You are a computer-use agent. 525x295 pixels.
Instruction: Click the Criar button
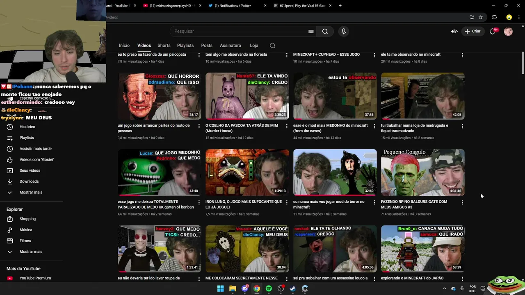point(472,32)
